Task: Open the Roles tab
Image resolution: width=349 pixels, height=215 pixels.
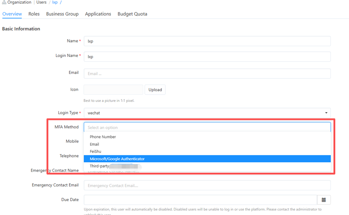Action: coord(34,14)
